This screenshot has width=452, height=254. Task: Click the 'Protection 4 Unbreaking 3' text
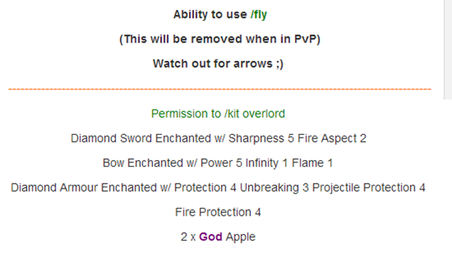pyautogui.click(x=242, y=187)
